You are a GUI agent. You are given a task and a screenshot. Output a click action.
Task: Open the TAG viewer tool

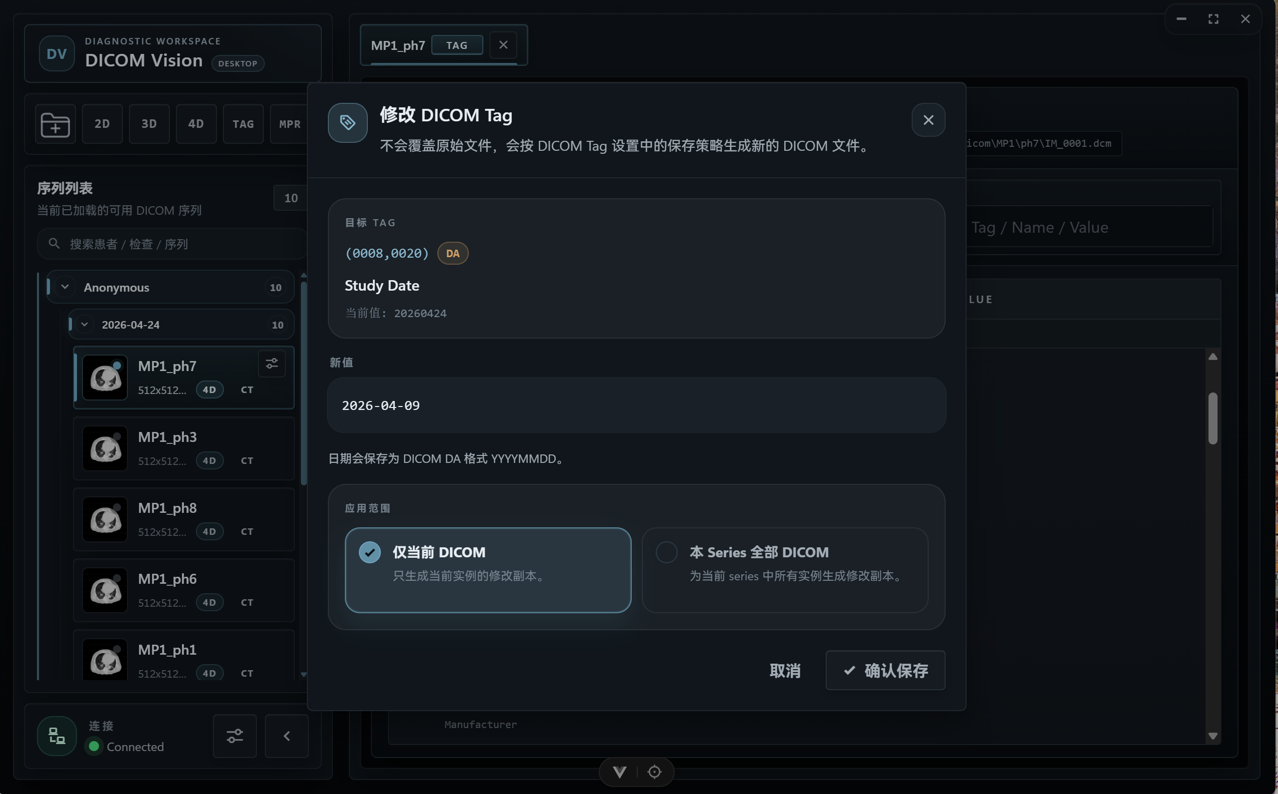click(243, 124)
